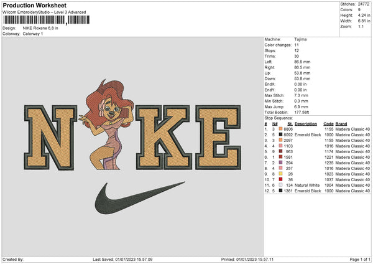Click the barcode under the header
This screenshot has height=264, width=373.
(x=47, y=20)
